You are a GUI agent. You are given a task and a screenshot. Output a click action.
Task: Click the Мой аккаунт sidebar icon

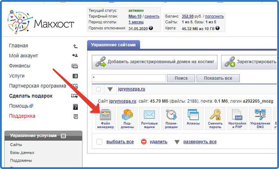[x=75, y=56]
